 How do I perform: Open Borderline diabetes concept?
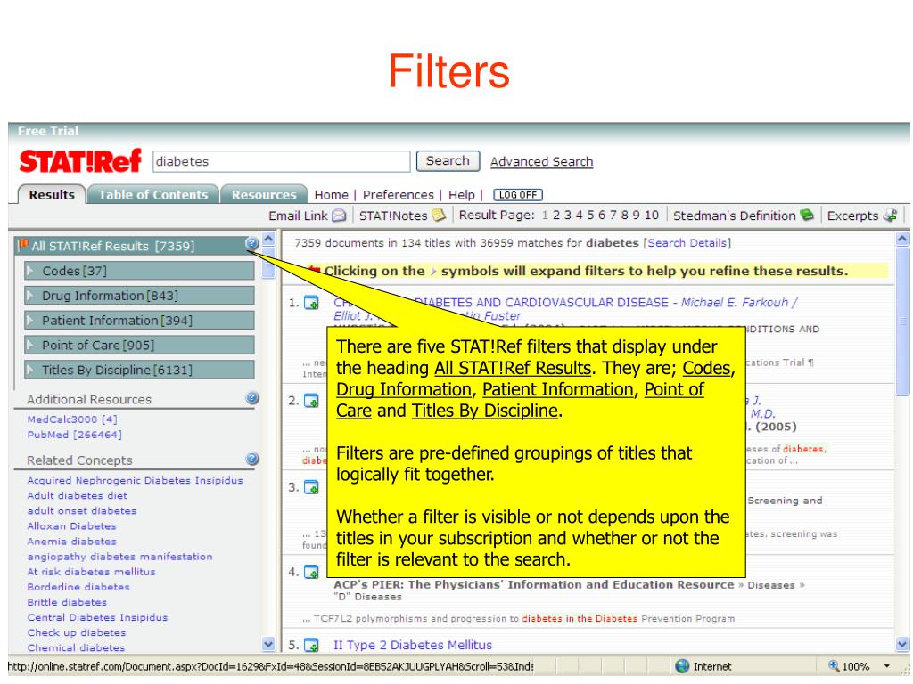pyautogui.click(x=78, y=587)
